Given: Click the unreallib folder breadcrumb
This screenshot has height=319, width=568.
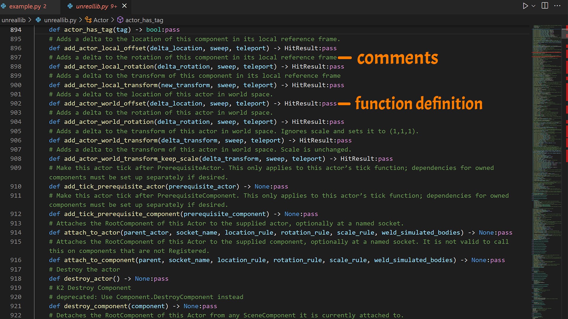Looking at the screenshot, I should click(14, 20).
